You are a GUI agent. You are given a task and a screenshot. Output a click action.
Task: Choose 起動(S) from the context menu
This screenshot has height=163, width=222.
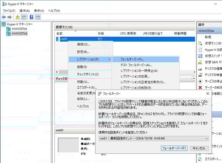[x=90, y=67]
